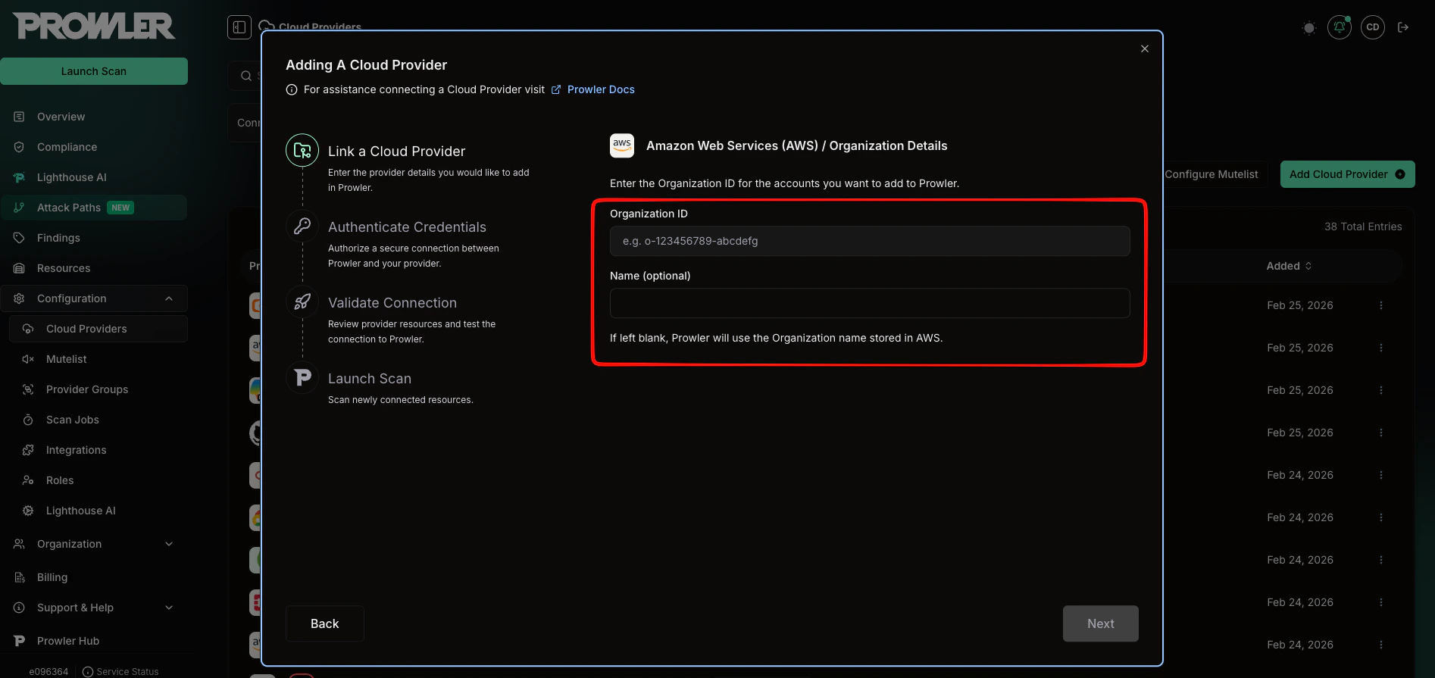Click the '38 Total Entries' text

point(1363,227)
